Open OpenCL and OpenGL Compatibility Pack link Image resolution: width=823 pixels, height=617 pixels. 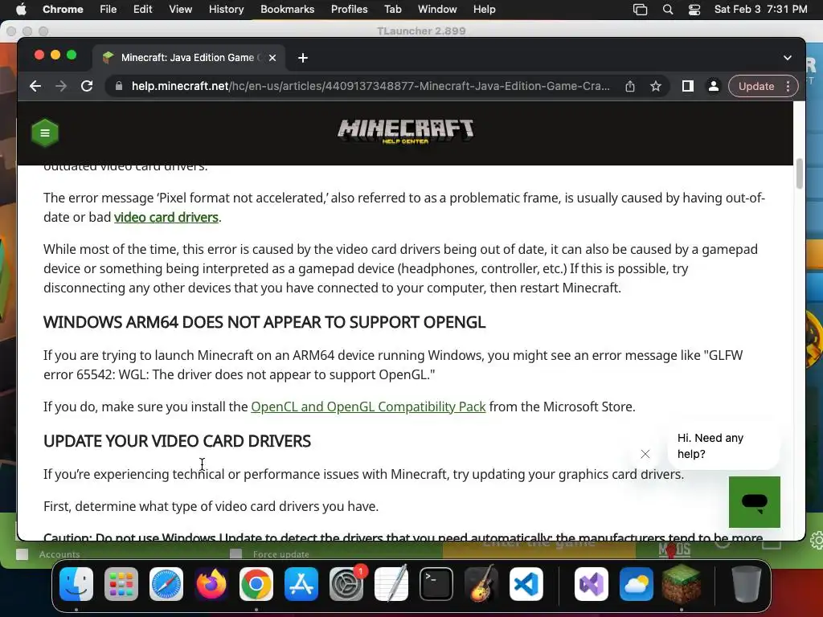(x=368, y=407)
